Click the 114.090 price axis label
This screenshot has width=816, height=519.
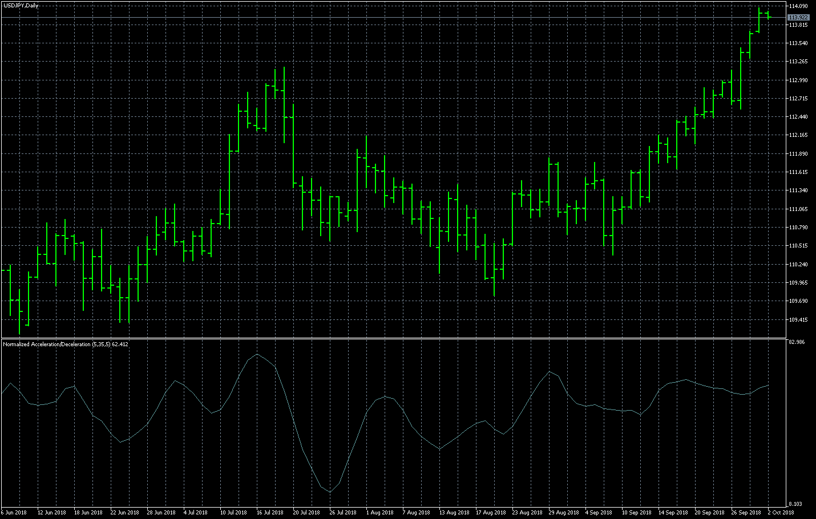798,6
